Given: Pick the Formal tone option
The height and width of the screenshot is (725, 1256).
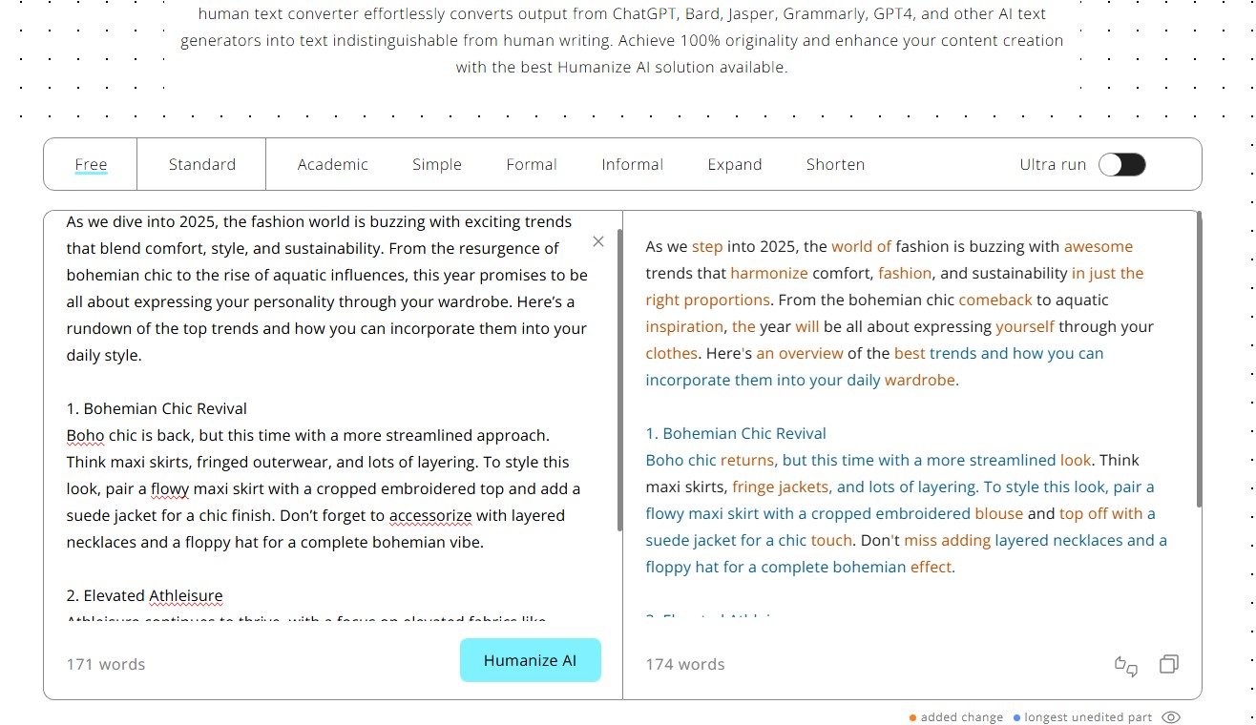Looking at the screenshot, I should [x=532, y=164].
